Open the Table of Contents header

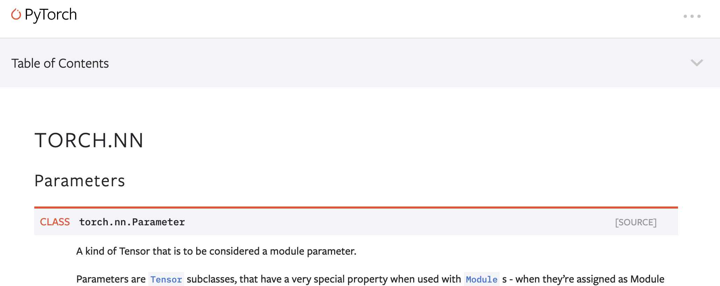60,63
